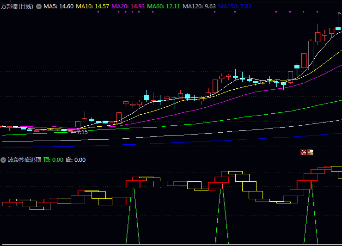Screen dimensions: 342x246
Task: Click the 7.15 low price annotation
Action: pos(82,132)
